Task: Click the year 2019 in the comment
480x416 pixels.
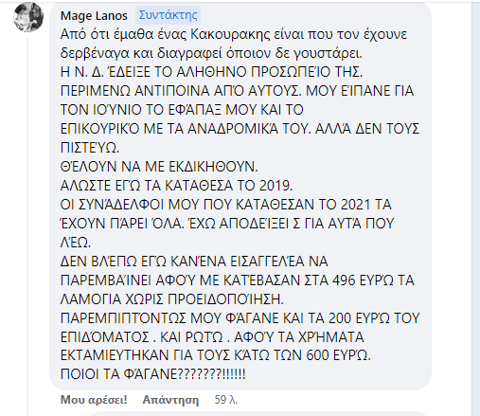Action: click(x=276, y=186)
